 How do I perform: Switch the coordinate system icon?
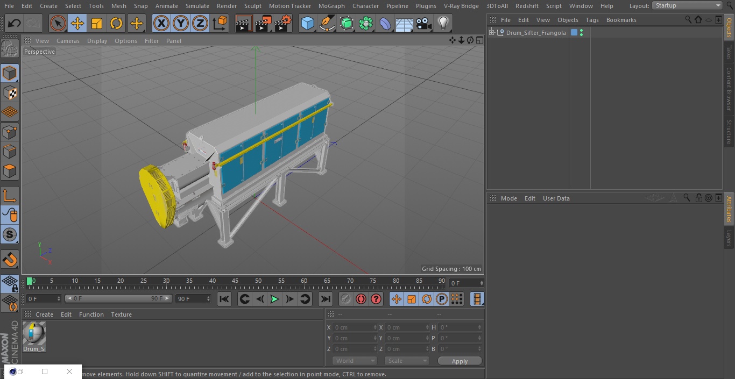click(x=220, y=23)
